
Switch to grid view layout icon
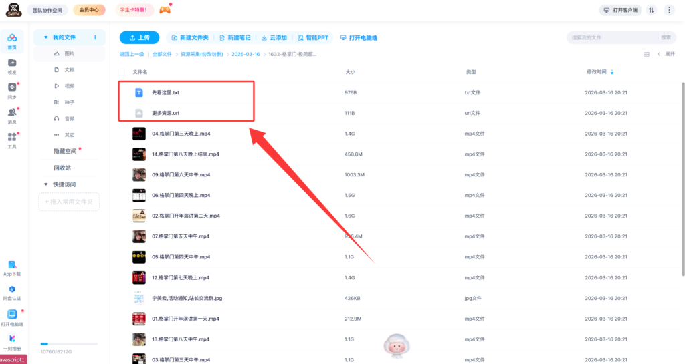(x=646, y=55)
